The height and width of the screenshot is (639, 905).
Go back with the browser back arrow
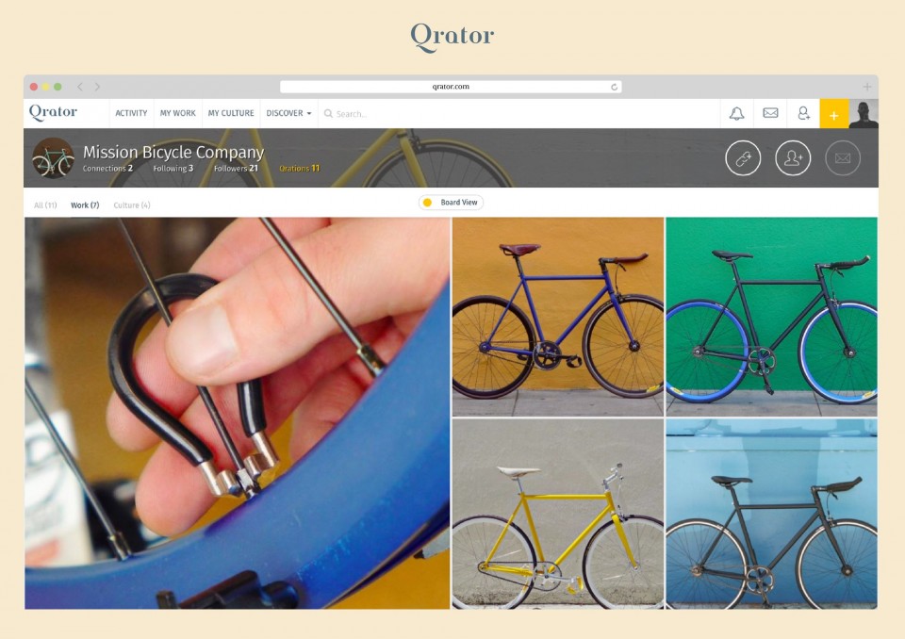(80, 87)
